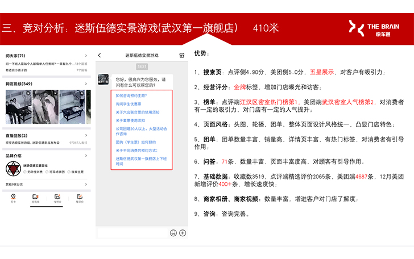Click the 18:31 timestamp in the chat
This screenshot has width=414, height=259.
[142, 66]
